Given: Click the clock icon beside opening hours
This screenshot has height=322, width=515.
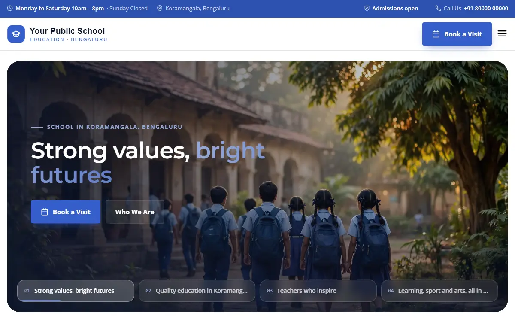Looking at the screenshot, I should 10,8.
